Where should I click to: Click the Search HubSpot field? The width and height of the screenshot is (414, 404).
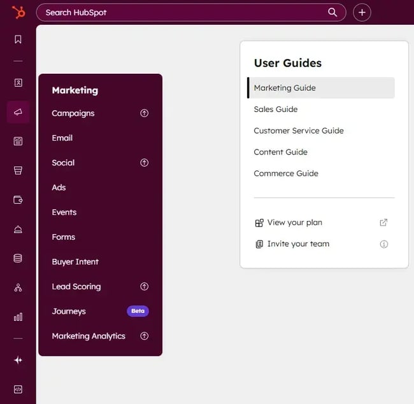tap(191, 12)
